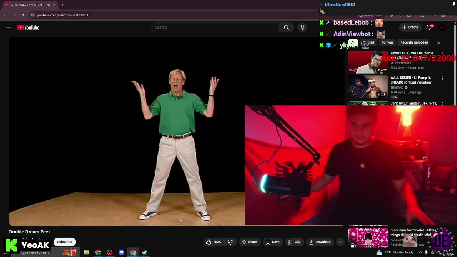Open options menu for WALL KISSER video
Image resolution: width=457 pixels, height=257 pixels.
(442, 78)
